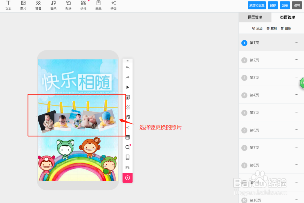Viewport: 304px width, 203px height.
Task: Open the 表单 form tool
Action: [98, 5]
